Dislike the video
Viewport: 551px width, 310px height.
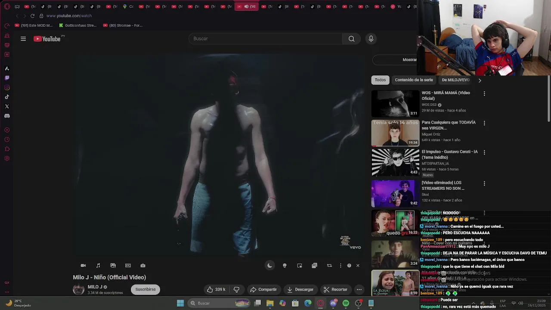236,289
